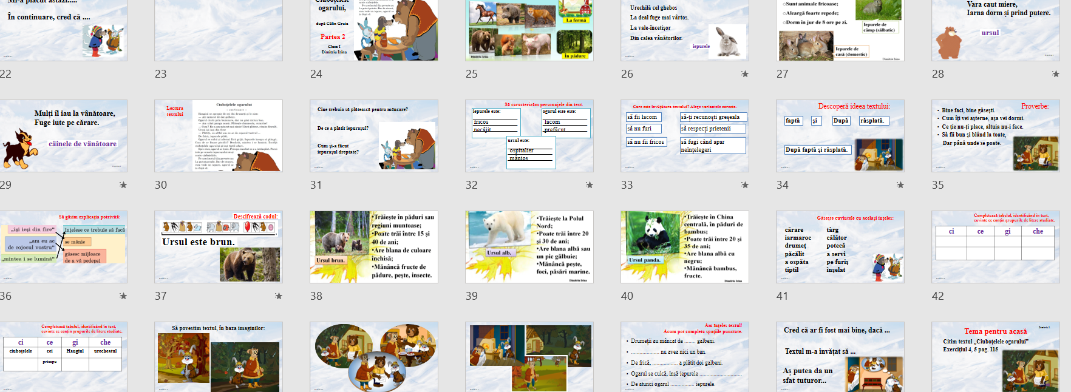Click the transition star beside slide 32
Image resolution: width=1071 pixels, height=392 pixels.
tap(589, 185)
